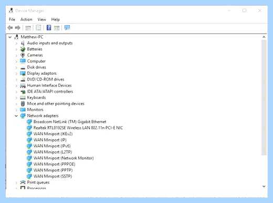Click the Disk drives category icon
This screenshot has height=203, width=273.
[23, 68]
